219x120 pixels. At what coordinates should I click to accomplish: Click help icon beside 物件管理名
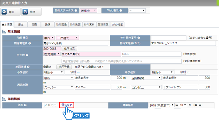tap(30, 43)
